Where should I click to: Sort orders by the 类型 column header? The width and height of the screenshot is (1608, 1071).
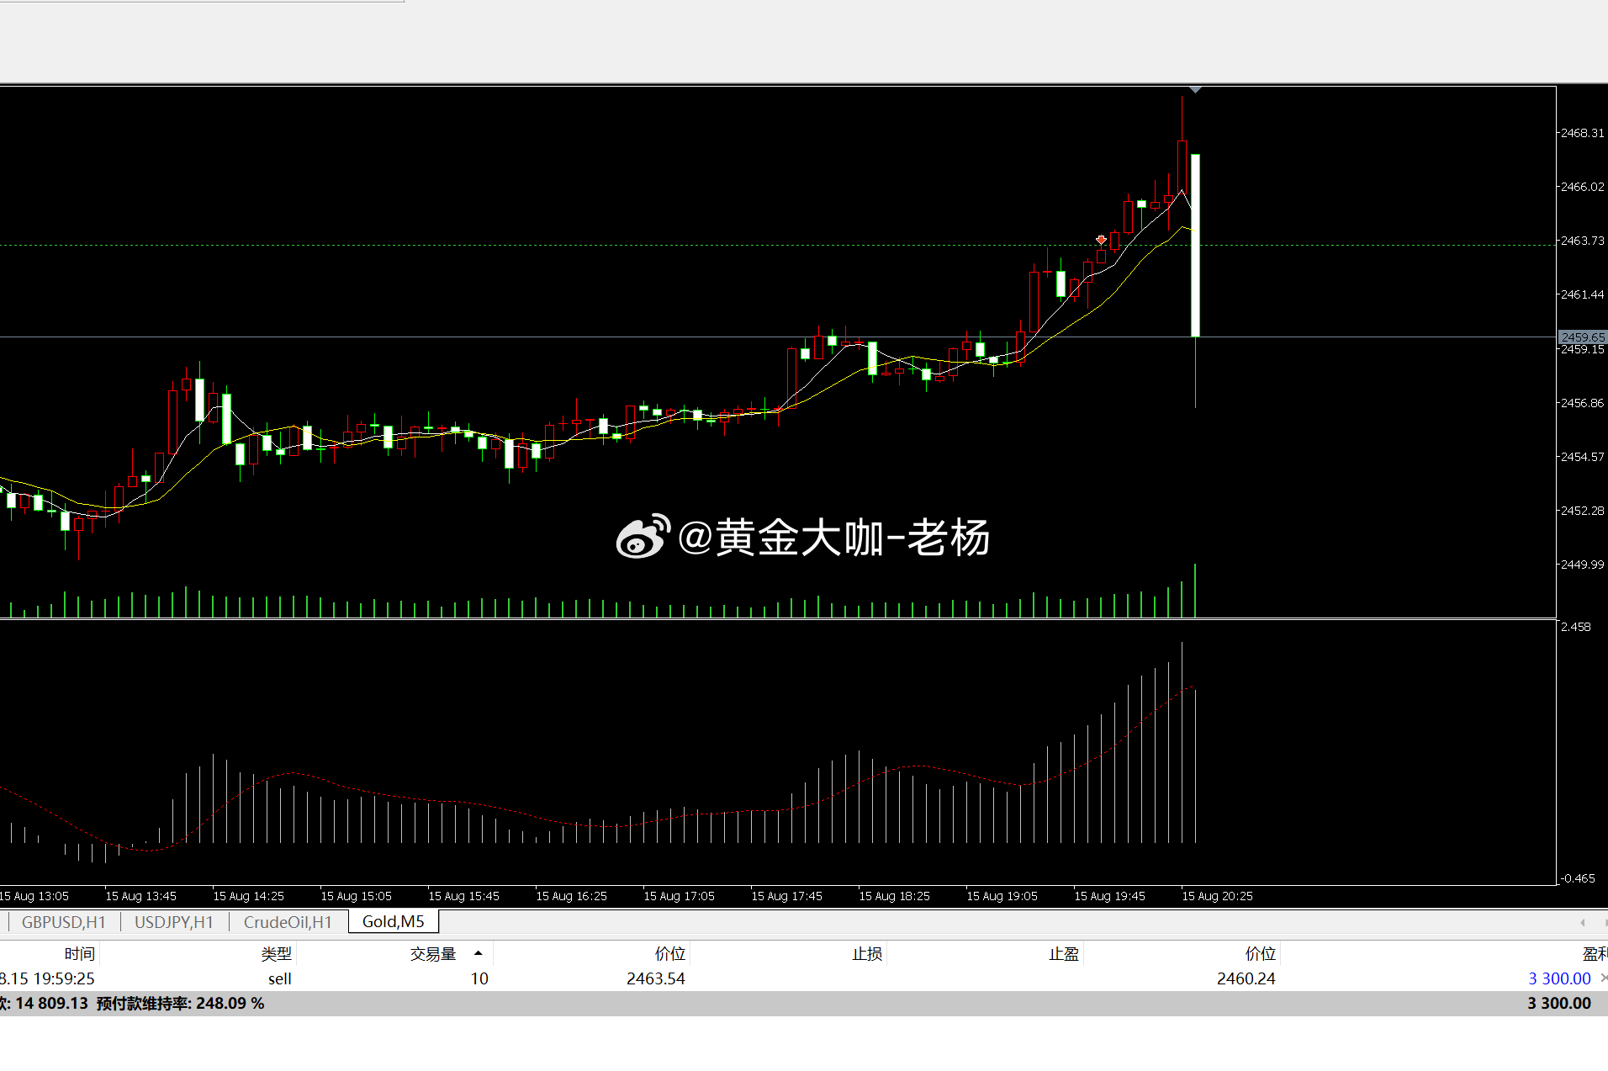coord(276,953)
